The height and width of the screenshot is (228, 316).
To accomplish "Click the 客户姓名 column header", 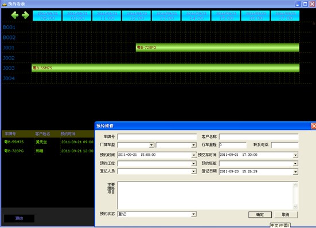I will (x=42, y=134).
